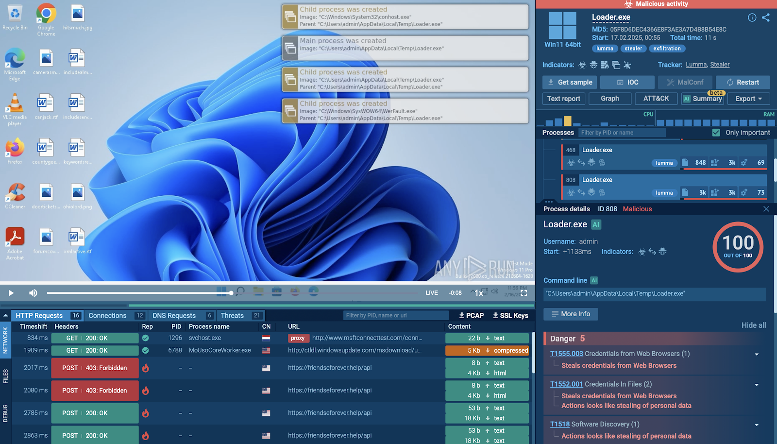Screen dimensions: 777x444
Task: Download SSL Keys
Action: click(x=510, y=315)
